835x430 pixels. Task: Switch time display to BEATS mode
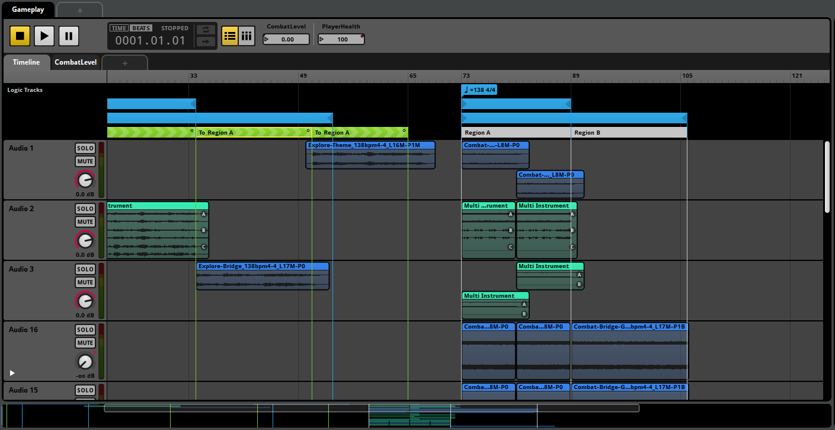point(141,28)
